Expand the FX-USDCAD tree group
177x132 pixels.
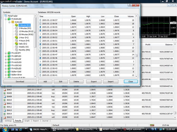coord(6,65)
